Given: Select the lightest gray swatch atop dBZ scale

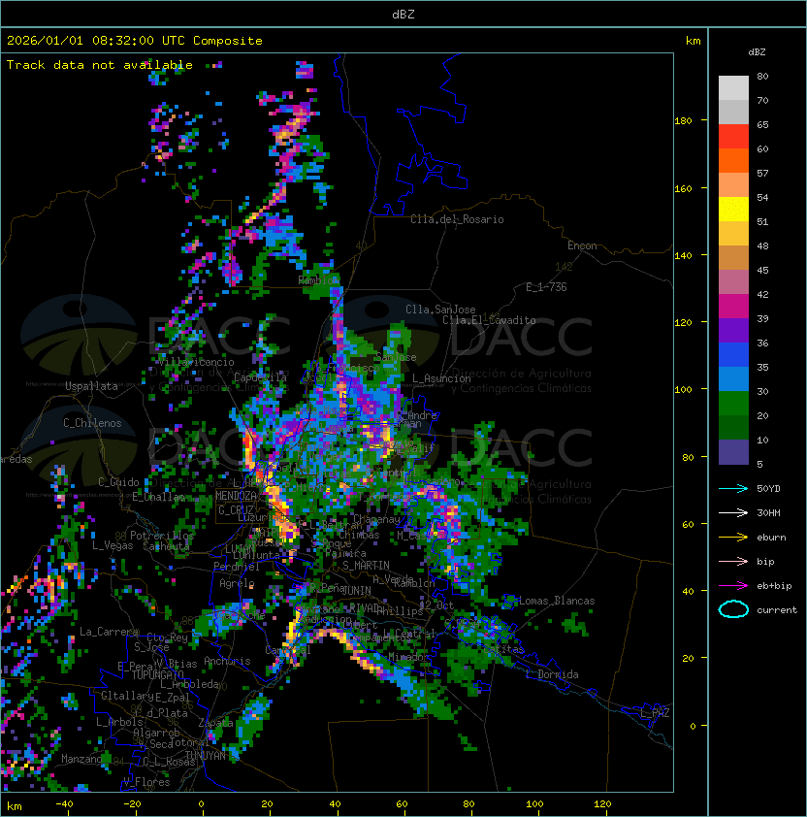Looking at the screenshot, I should 733,88.
